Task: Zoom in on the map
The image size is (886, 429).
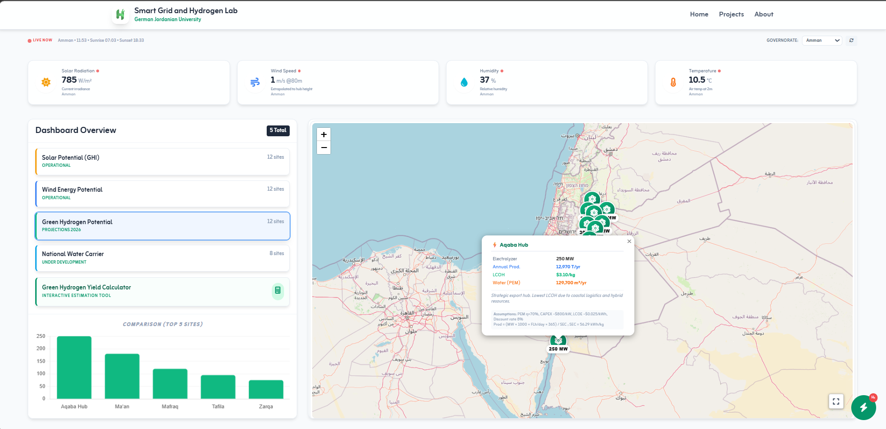Action: pos(324,134)
